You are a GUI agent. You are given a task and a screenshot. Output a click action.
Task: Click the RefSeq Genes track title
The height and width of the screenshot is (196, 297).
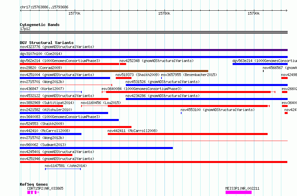[34, 184]
